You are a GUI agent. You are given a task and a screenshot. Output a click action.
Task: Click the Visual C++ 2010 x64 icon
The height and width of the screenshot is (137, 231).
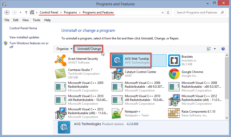pyautogui.click(x=60, y=100)
